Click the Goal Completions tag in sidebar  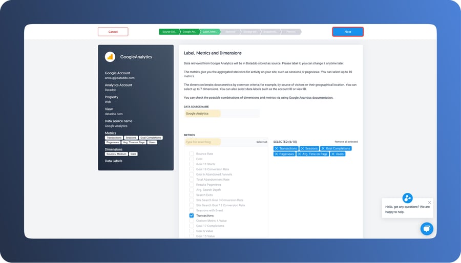click(151, 138)
